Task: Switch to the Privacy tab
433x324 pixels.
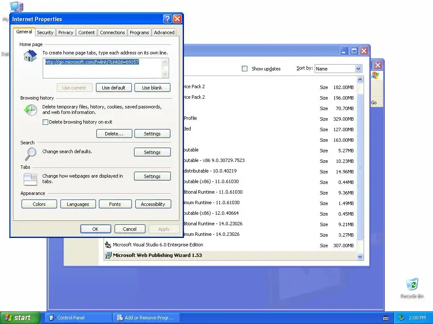Action: tap(66, 32)
